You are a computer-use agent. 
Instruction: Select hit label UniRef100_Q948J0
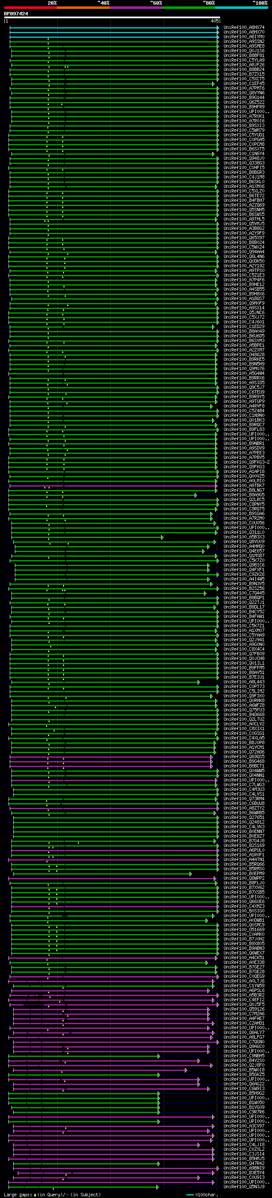click(244, 158)
